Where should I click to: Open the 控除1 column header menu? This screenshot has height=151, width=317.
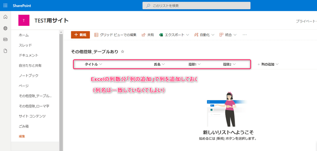(195, 64)
